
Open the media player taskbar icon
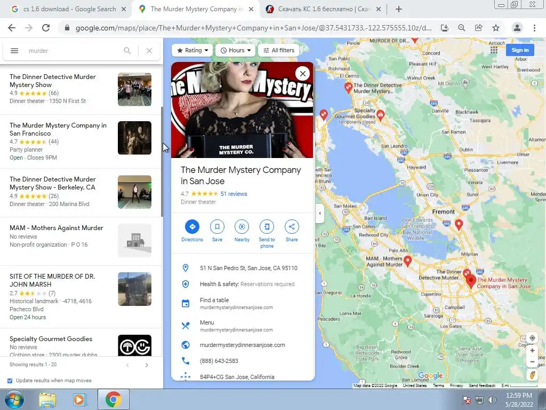pyautogui.click(x=80, y=400)
